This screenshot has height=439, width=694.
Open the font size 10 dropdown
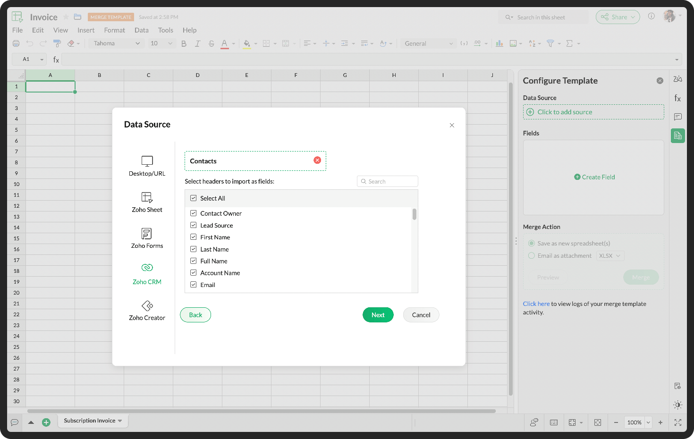(161, 43)
